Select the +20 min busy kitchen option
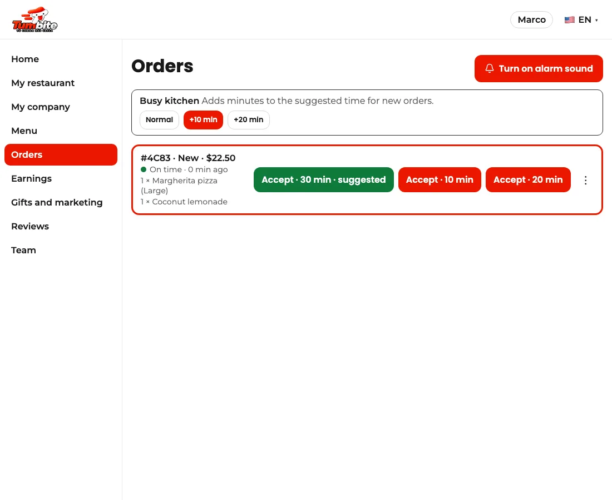Viewport: 612px width, 500px height. pos(249,119)
